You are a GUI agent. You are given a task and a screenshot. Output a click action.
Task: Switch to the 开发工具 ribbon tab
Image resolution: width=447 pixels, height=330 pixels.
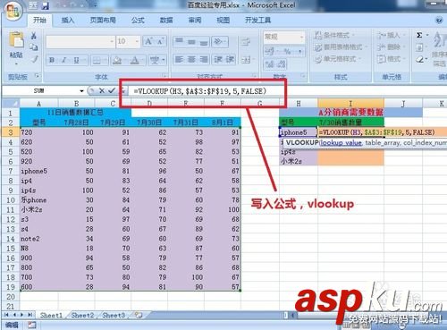click(x=257, y=21)
